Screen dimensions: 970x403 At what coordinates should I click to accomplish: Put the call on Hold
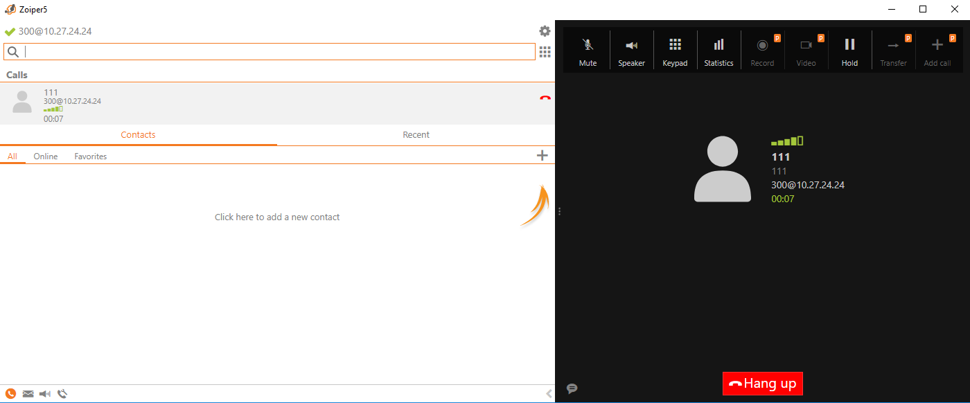coord(849,46)
